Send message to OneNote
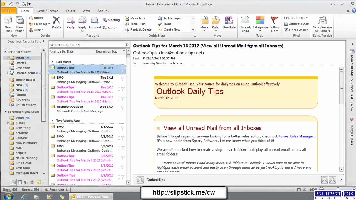The image size is (356, 200). (229, 21)
